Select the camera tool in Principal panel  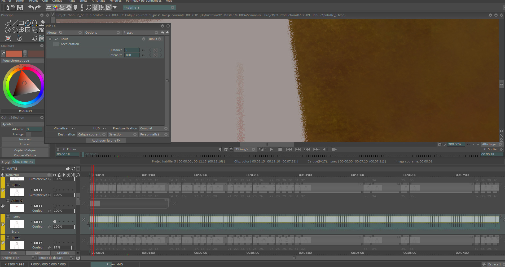point(42,30)
